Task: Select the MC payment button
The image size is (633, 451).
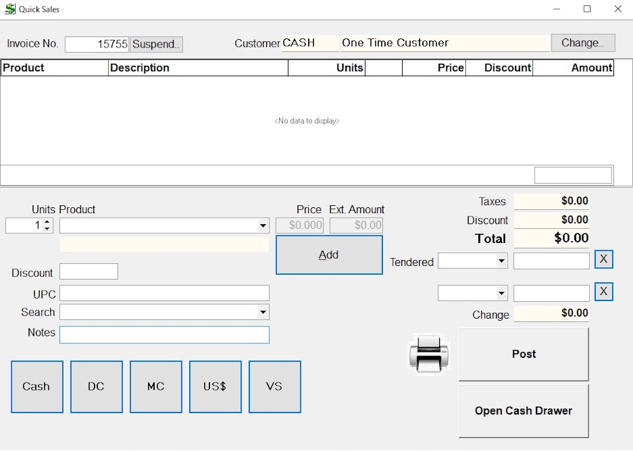Action: tap(155, 386)
